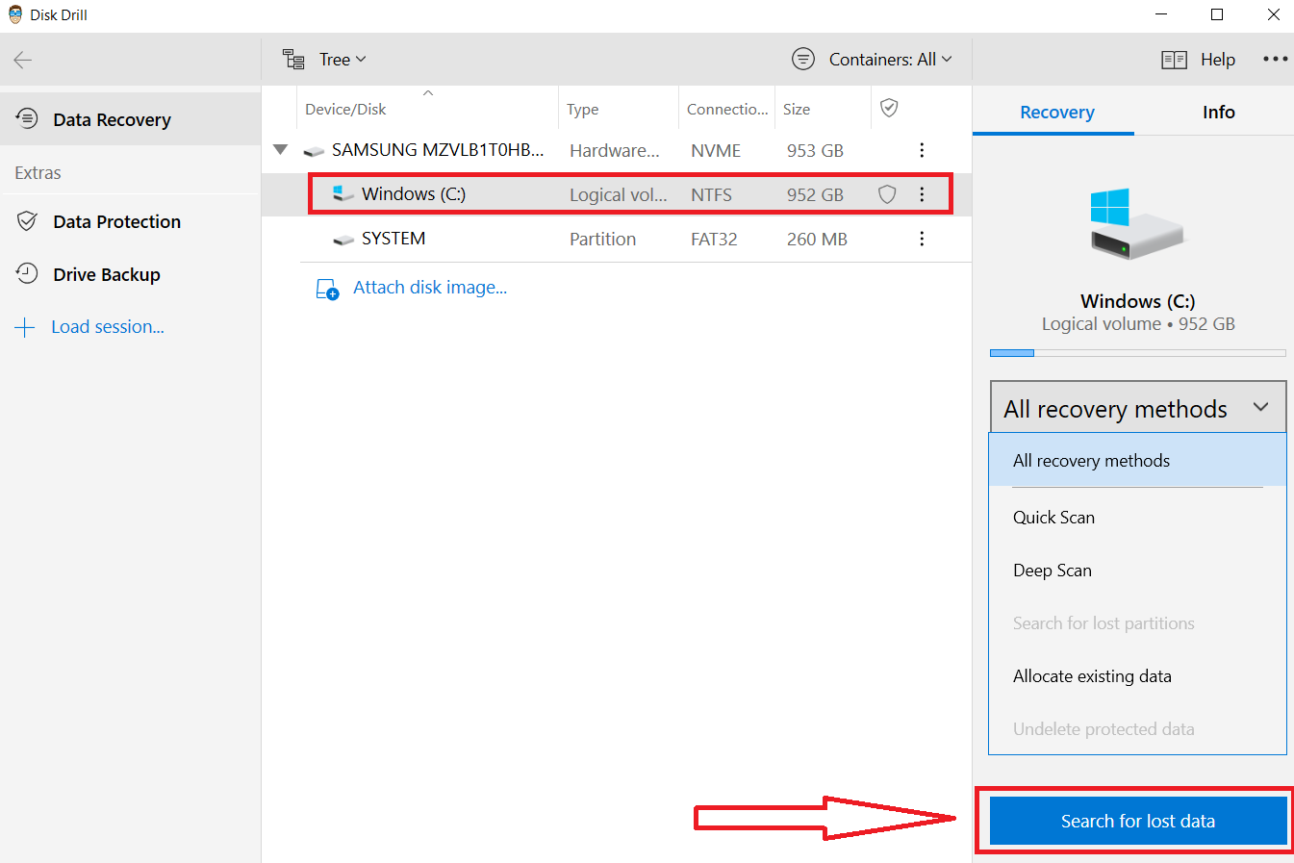Sort by the Device/Disk column header
The height and width of the screenshot is (863, 1294).
pos(428,109)
